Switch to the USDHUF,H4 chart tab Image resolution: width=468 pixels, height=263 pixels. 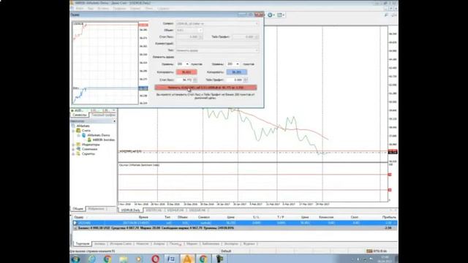coord(175,210)
